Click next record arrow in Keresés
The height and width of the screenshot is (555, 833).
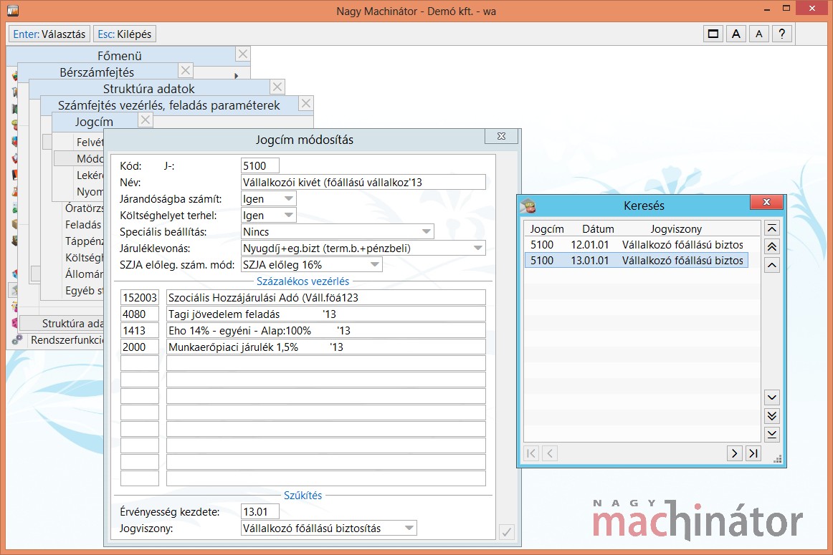tap(734, 453)
